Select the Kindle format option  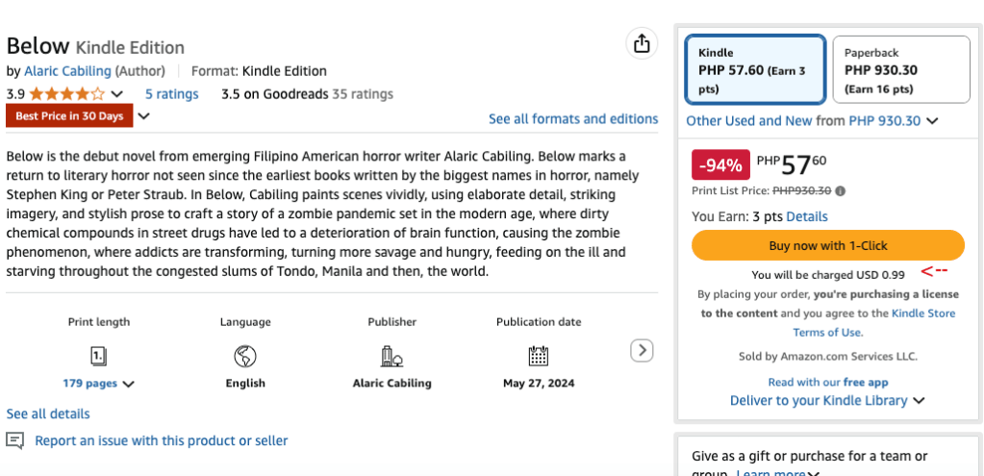(755, 69)
